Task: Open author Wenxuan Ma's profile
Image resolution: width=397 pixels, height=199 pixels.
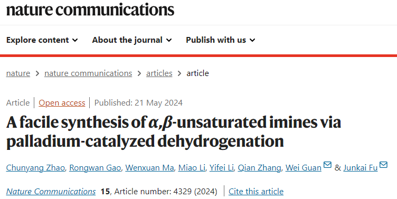Action: (149, 168)
